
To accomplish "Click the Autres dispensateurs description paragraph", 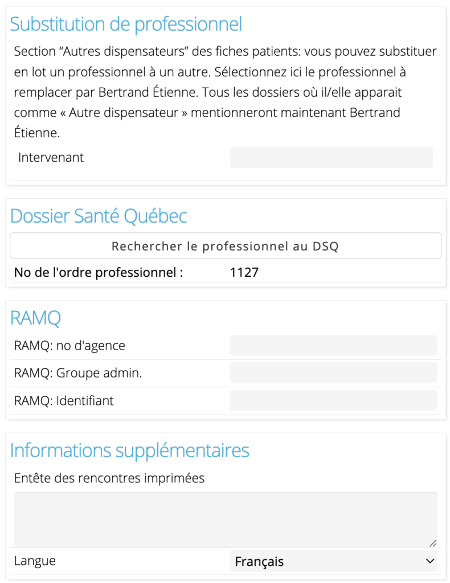I will pos(226,92).
